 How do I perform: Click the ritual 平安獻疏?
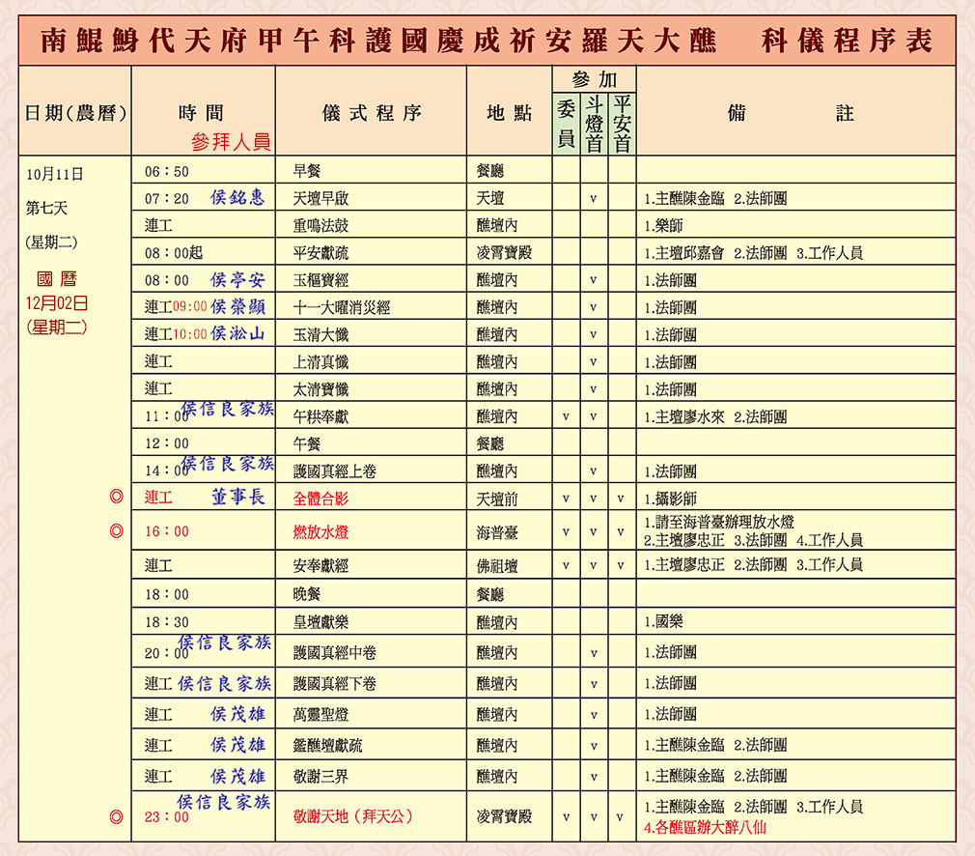[320, 253]
